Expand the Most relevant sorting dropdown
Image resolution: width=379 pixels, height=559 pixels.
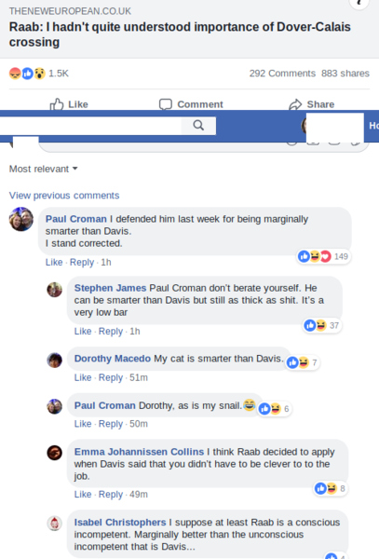pyautogui.click(x=43, y=169)
